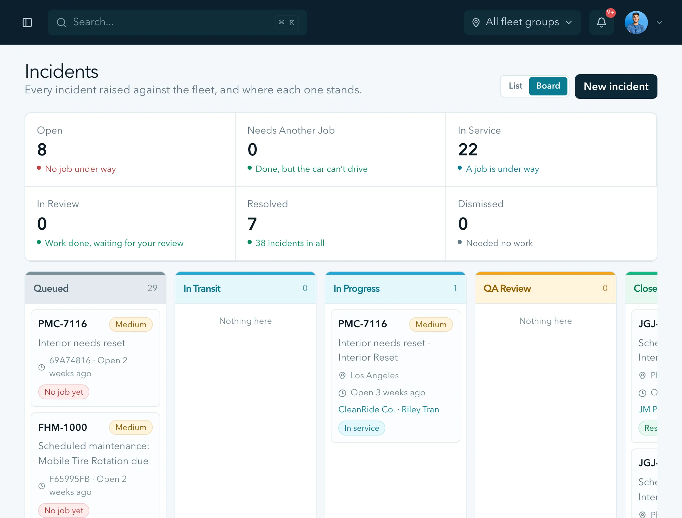Expand the account menu chevron
Screen dimensions: 682x518
[659, 22]
